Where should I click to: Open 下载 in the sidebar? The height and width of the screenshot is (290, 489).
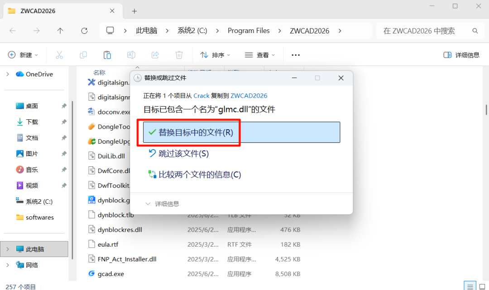point(32,122)
